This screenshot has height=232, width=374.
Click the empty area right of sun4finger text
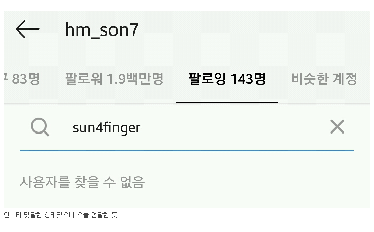(234, 127)
